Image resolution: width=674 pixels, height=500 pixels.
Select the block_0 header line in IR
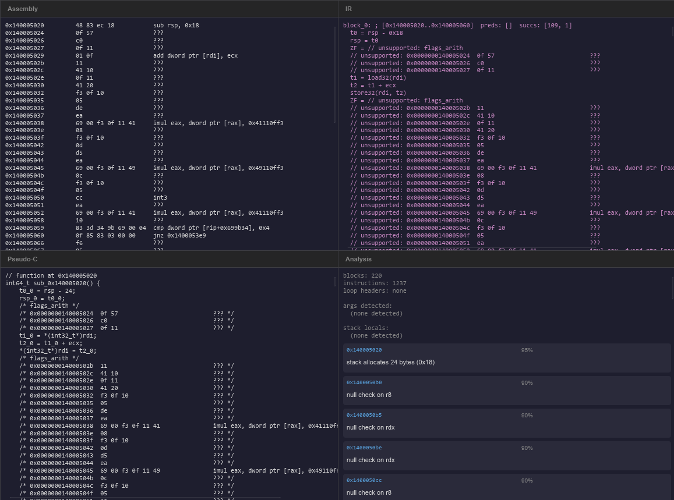click(x=457, y=26)
